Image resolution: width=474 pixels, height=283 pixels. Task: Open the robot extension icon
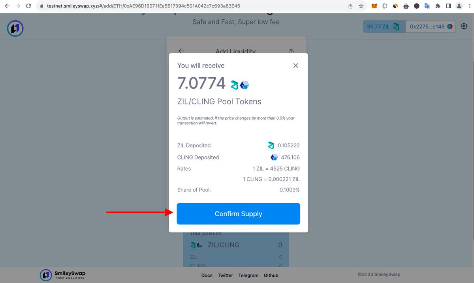(x=406, y=6)
